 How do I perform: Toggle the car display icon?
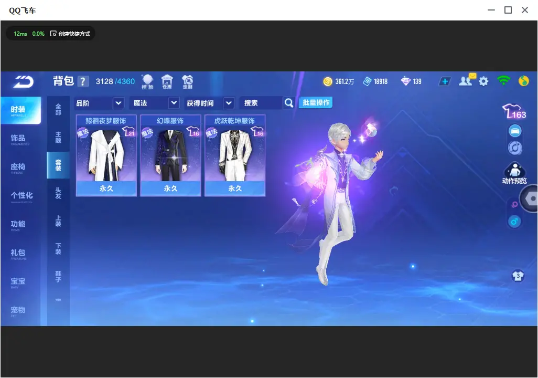point(515,131)
